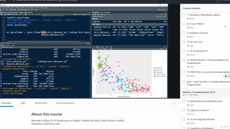This screenshot has height=129, width=230.
Task: Click the find/search icon in editor toolbar
Action: (x=19, y=14)
